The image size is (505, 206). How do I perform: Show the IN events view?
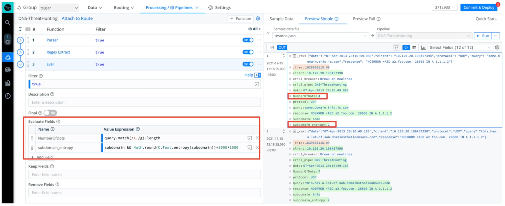(272, 48)
